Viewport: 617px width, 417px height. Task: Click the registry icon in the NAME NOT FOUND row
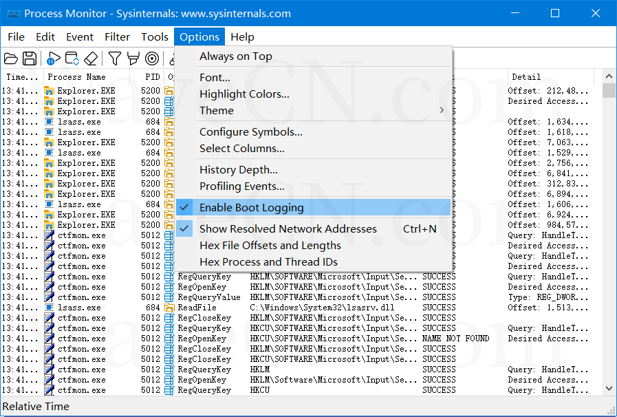pos(169,339)
